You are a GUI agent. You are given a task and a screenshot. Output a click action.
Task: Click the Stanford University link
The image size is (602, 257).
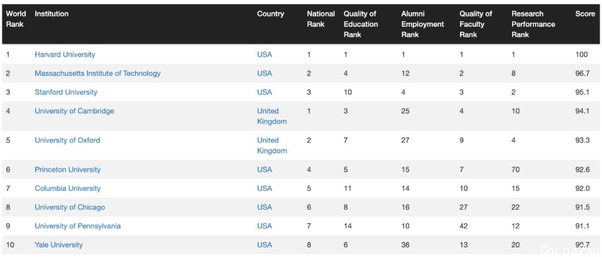(x=66, y=92)
